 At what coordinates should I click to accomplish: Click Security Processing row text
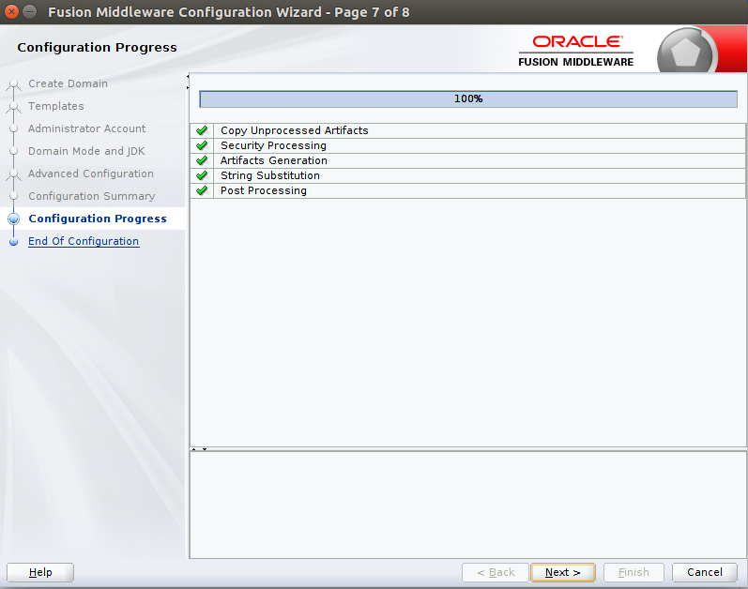[x=273, y=145]
